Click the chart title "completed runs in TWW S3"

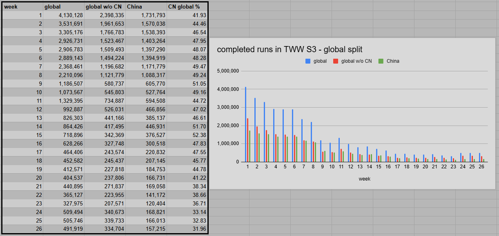click(x=265, y=49)
